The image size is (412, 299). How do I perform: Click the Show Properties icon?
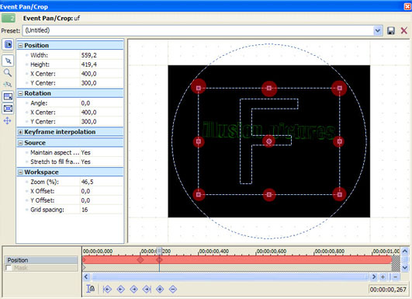(x=8, y=44)
